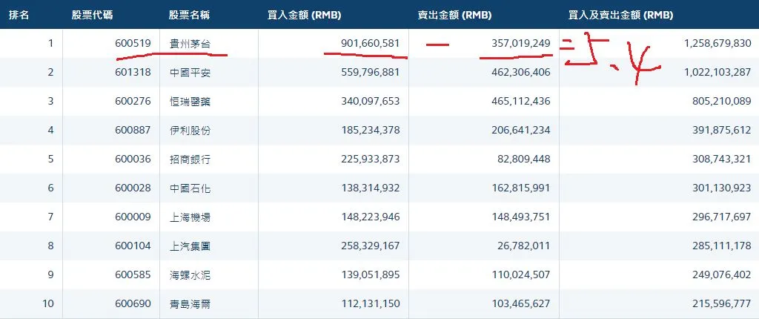The height and width of the screenshot is (319, 759).
Task: Click the 排名 column header
Action: coord(19,15)
